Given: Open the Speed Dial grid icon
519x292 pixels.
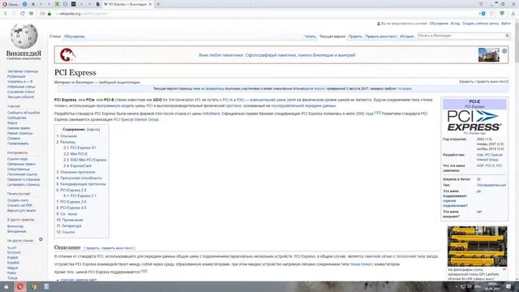Looking at the screenshot, I should coord(31,14).
